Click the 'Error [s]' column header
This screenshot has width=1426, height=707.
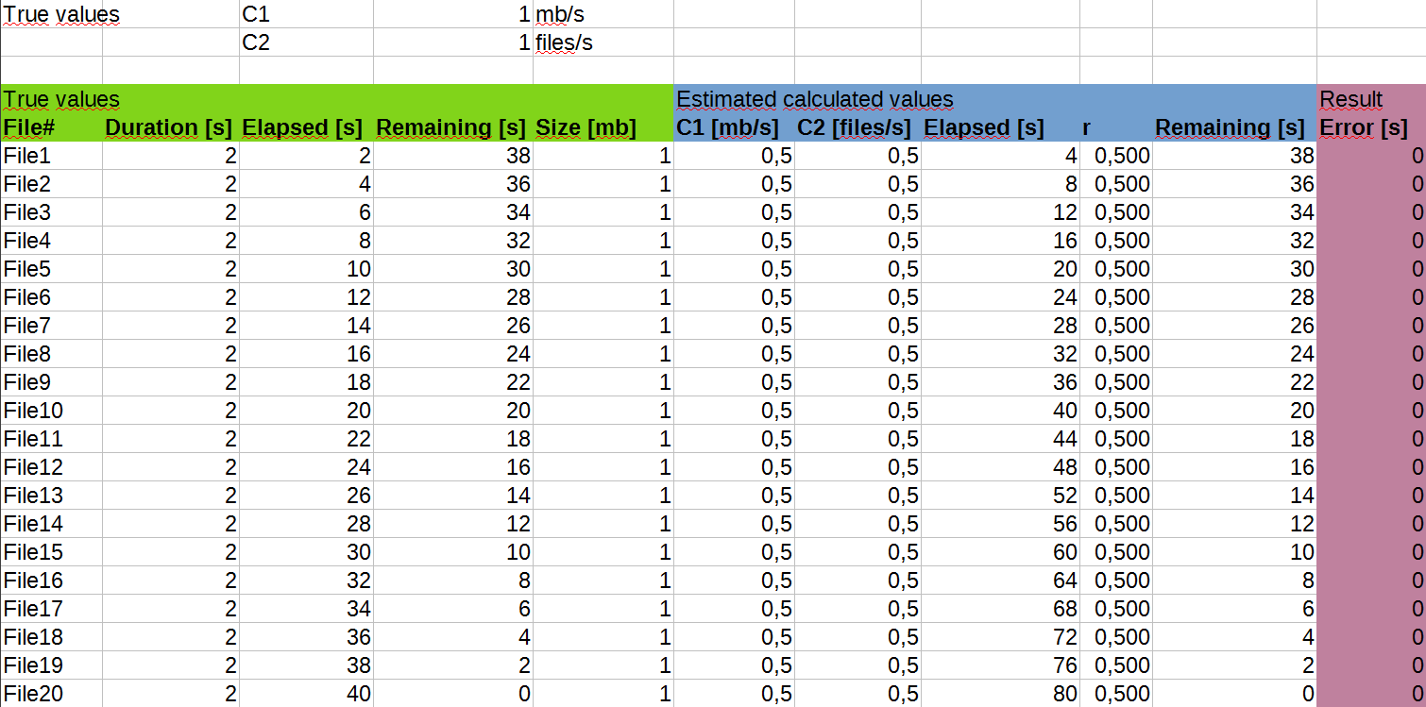1370,127
